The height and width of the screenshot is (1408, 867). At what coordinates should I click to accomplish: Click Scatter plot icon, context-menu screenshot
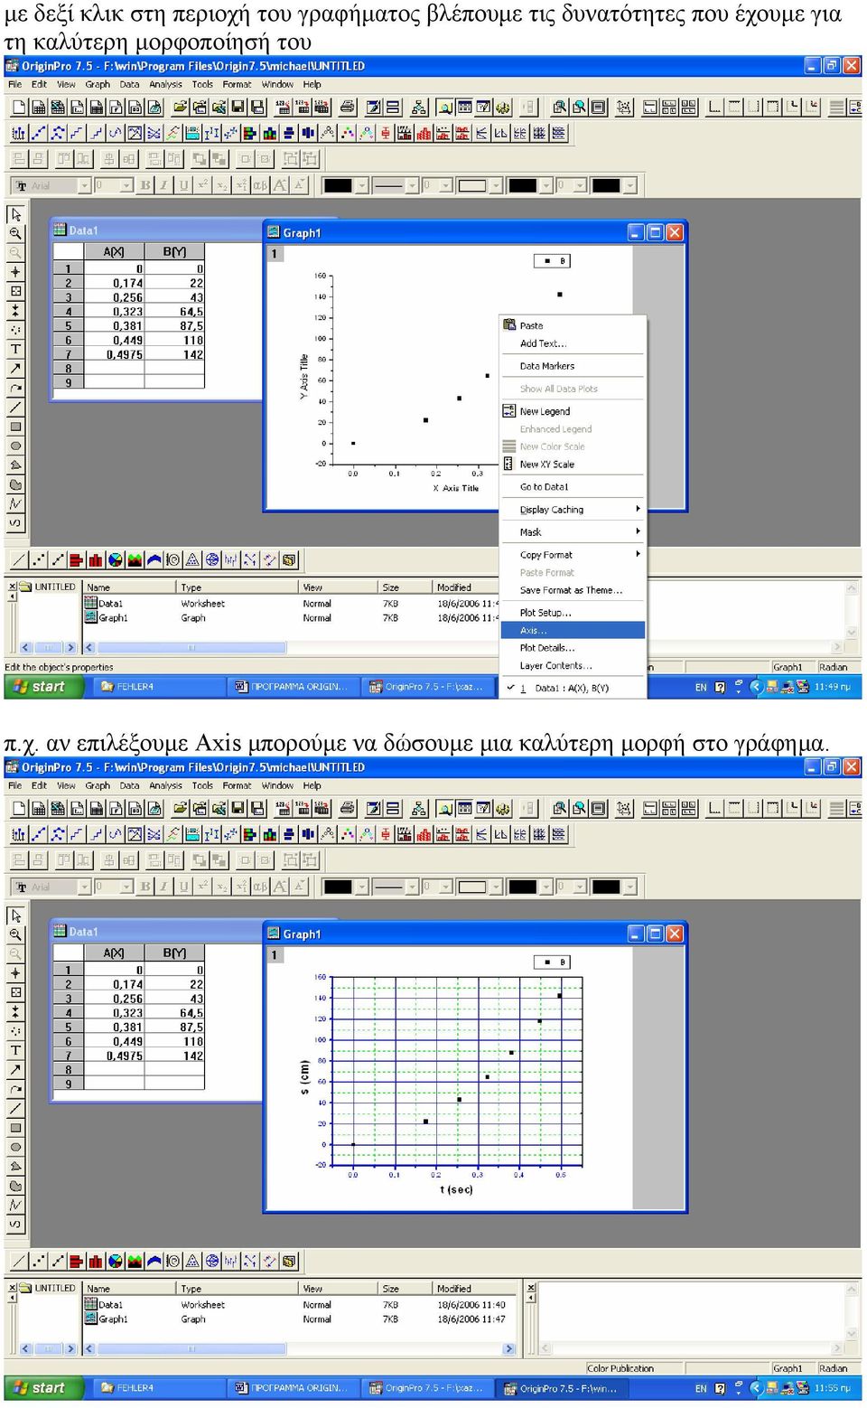pos(38,560)
